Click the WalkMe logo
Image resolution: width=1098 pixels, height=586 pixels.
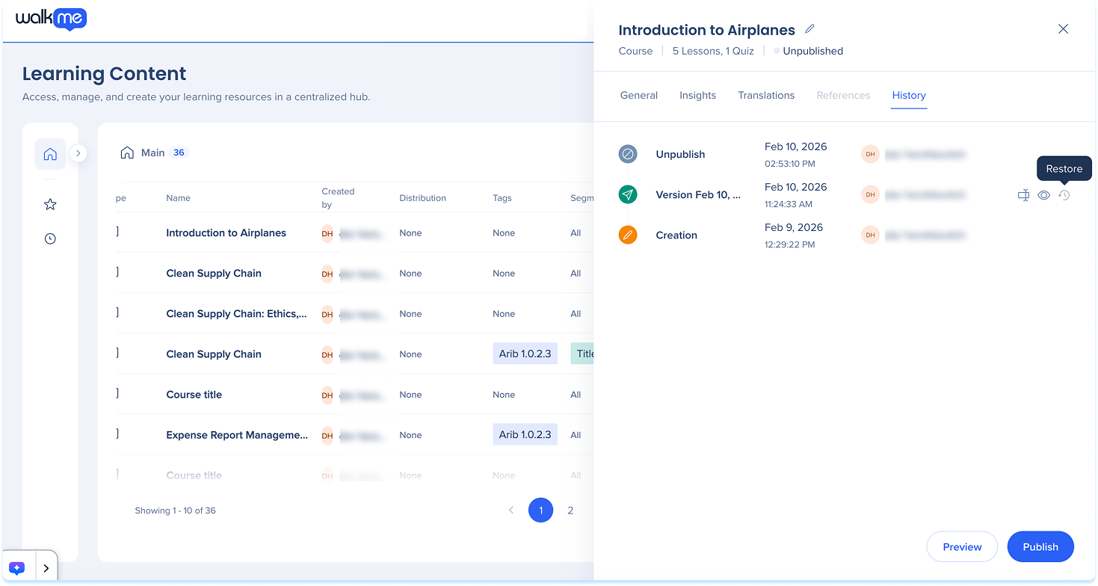pyautogui.click(x=51, y=19)
